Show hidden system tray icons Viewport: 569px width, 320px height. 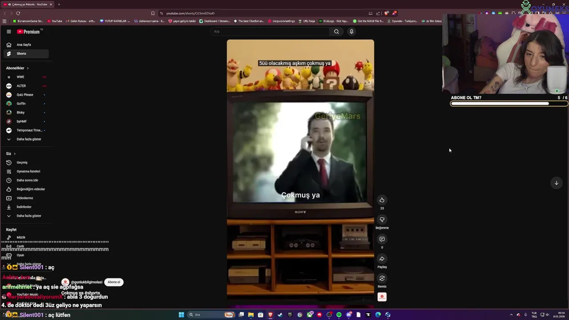pos(511,315)
